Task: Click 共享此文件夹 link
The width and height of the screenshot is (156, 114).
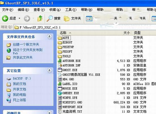Action: (23, 57)
